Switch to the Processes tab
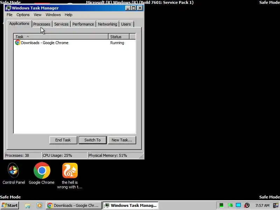 point(42,24)
